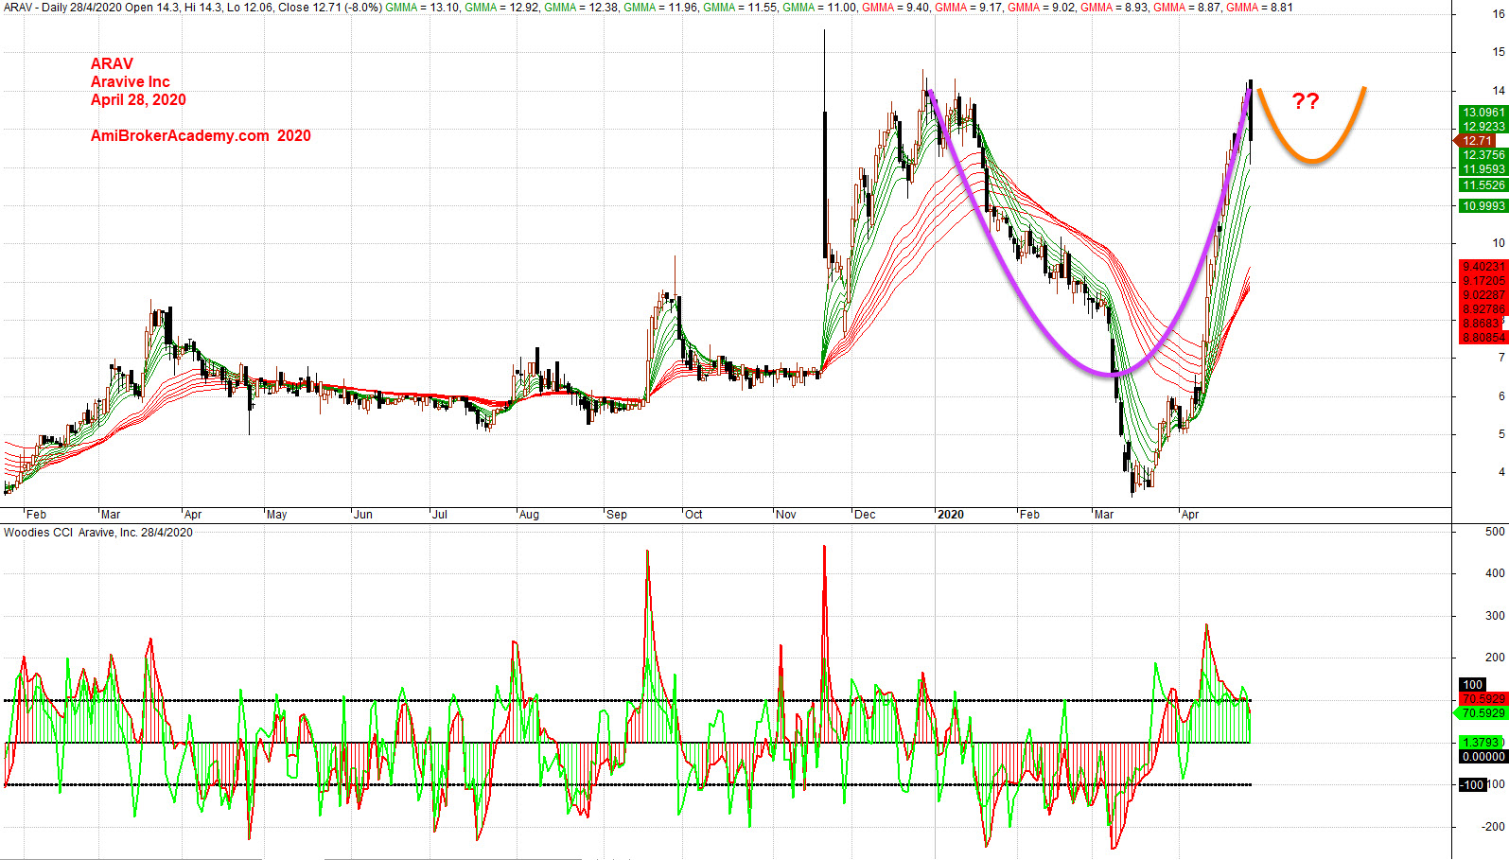Click the red 9.17205 price label
The height and width of the screenshot is (860, 1509).
[x=1483, y=281]
